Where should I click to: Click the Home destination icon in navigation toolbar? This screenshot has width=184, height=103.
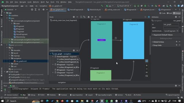click(x=89, y=17)
